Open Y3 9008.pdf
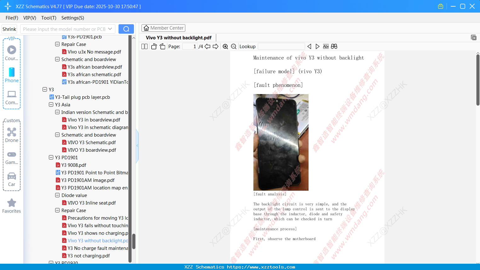This screenshot has height=270, width=480. pos(74,165)
